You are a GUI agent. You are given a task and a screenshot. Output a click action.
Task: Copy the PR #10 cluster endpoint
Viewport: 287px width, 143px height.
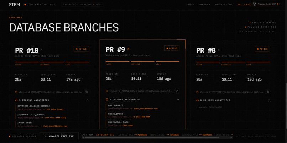(87, 92)
